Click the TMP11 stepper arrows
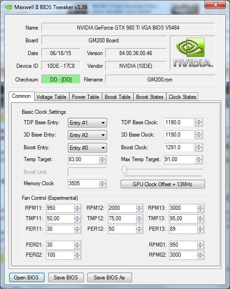 click(77, 219)
